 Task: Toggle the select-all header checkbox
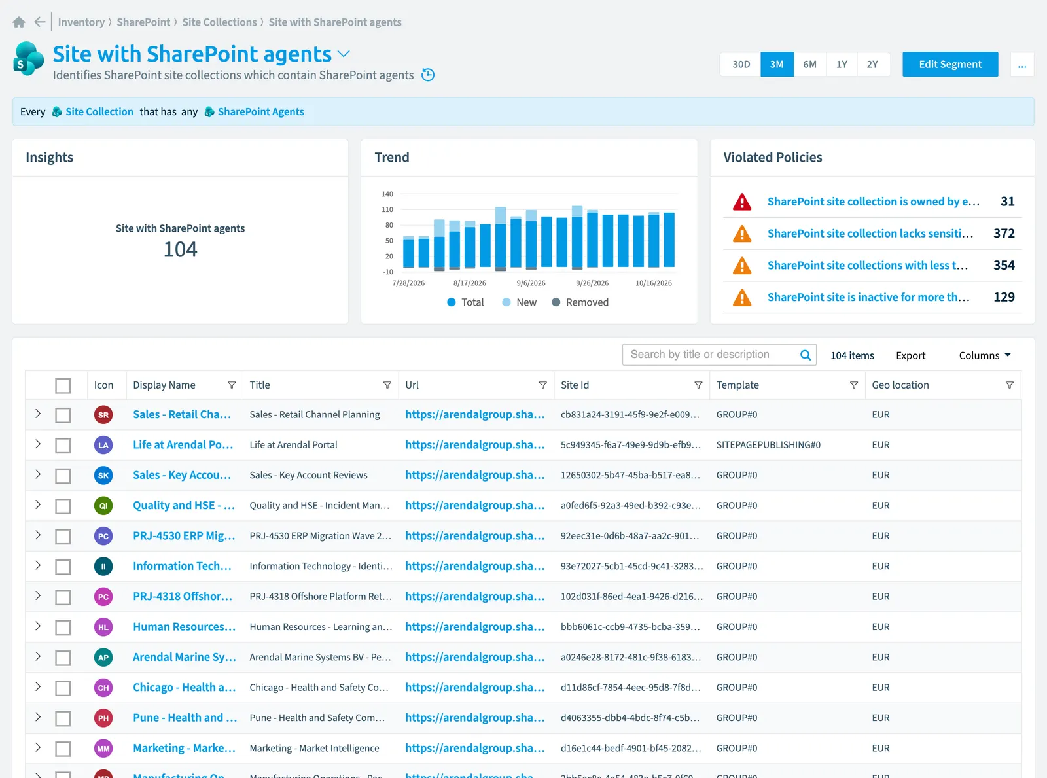click(x=63, y=386)
